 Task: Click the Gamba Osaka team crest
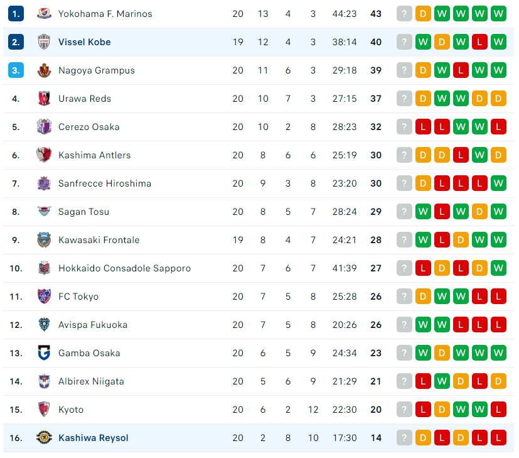point(44,353)
